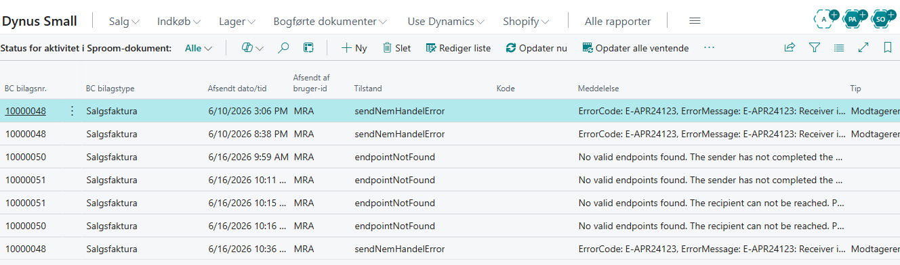
Task: Click the Dynus Small company name
Action: click(x=39, y=21)
